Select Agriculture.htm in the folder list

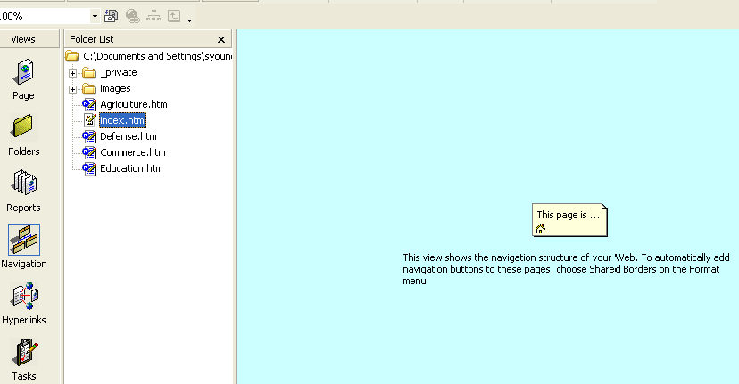click(x=133, y=104)
